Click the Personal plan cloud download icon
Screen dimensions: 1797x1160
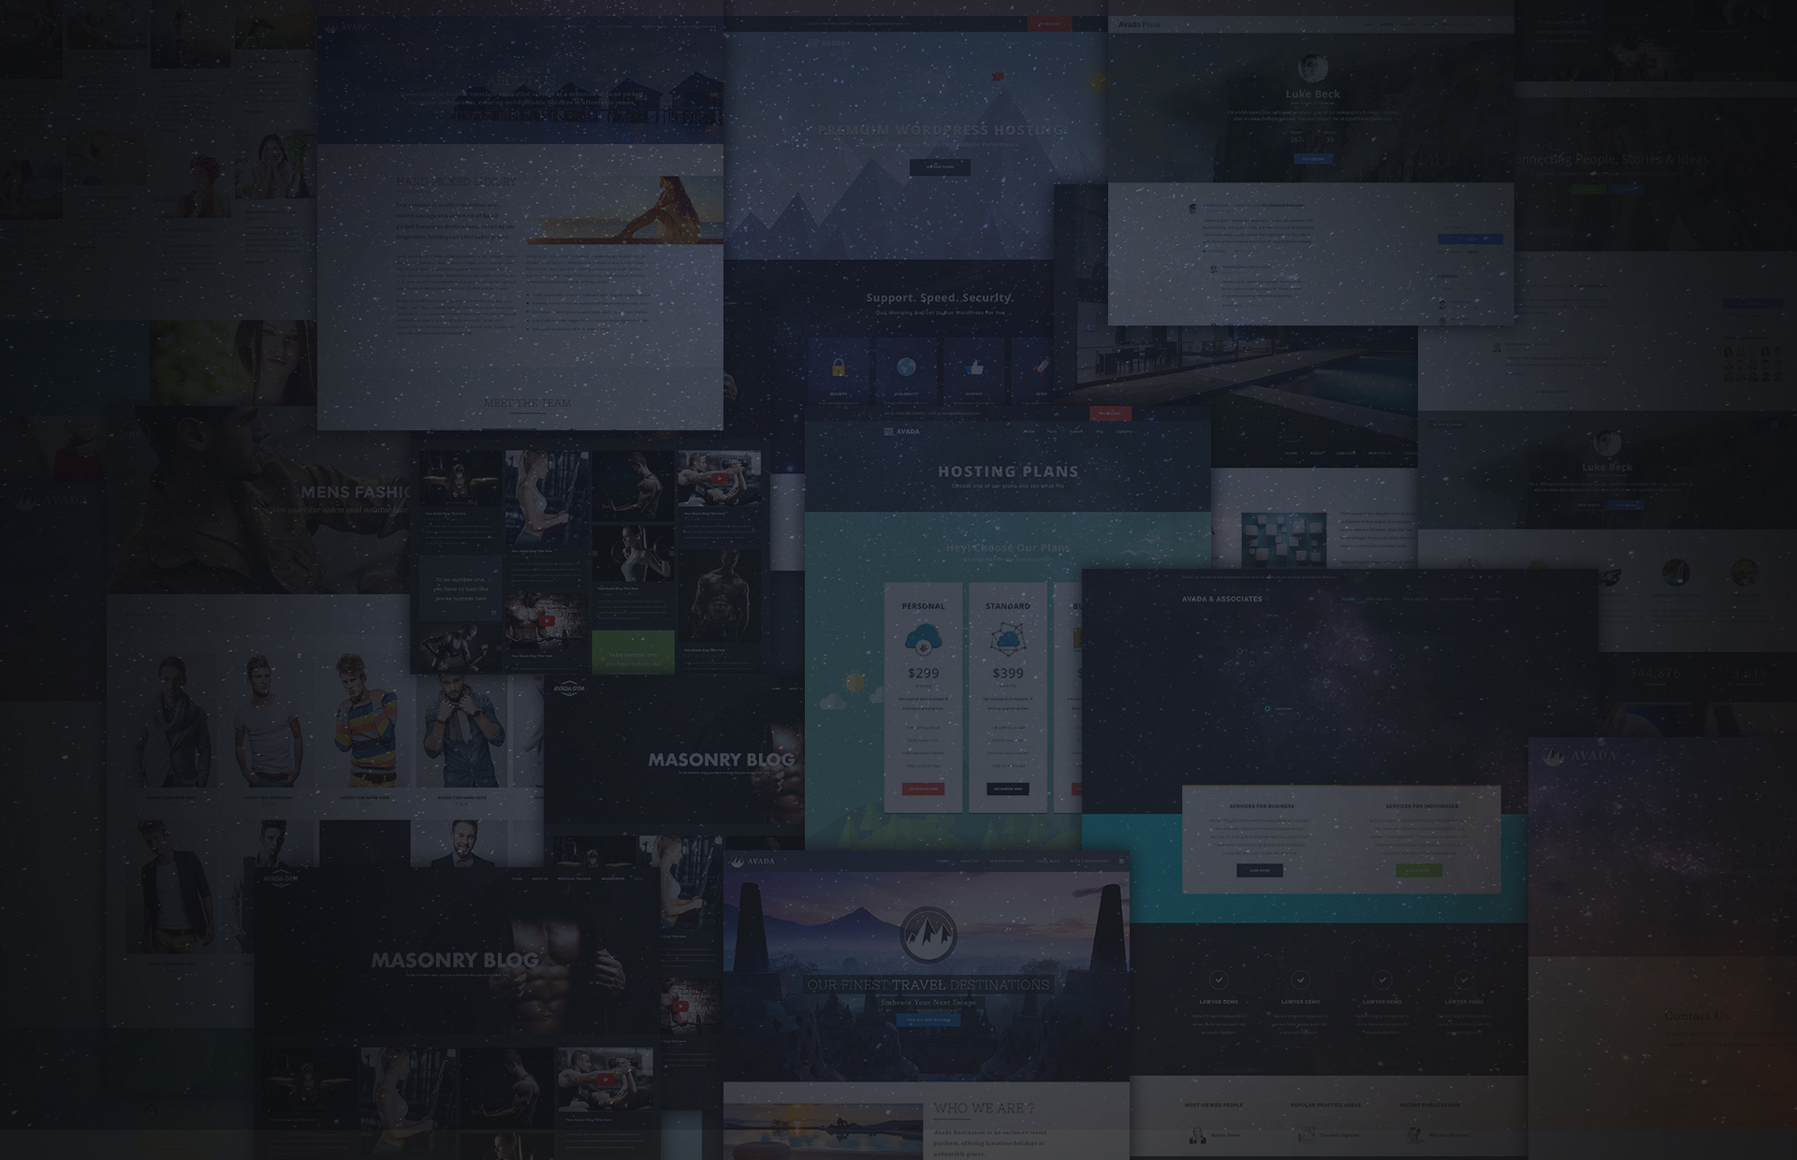pyautogui.click(x=923, y=640)
